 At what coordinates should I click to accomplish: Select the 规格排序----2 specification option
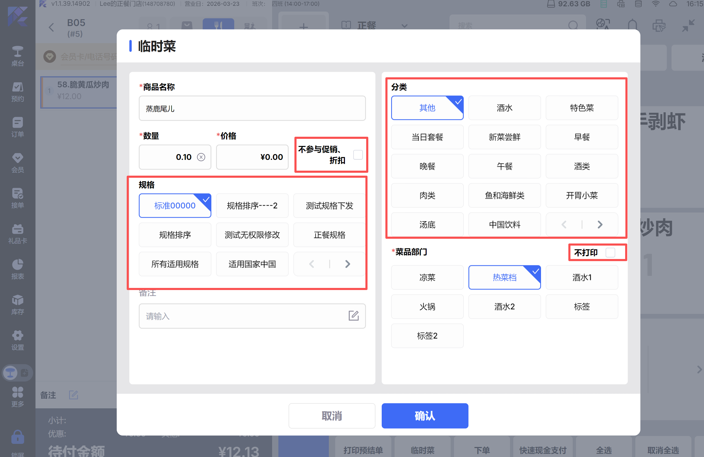252,206
